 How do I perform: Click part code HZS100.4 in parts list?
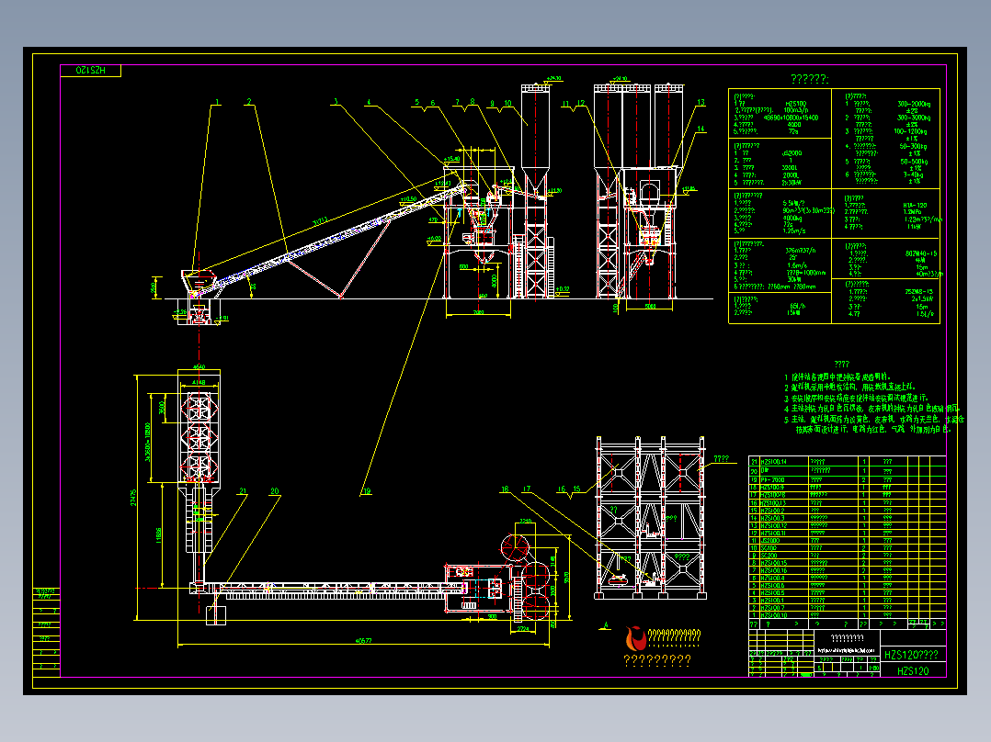pyautogui.click(x=772, y=578)
